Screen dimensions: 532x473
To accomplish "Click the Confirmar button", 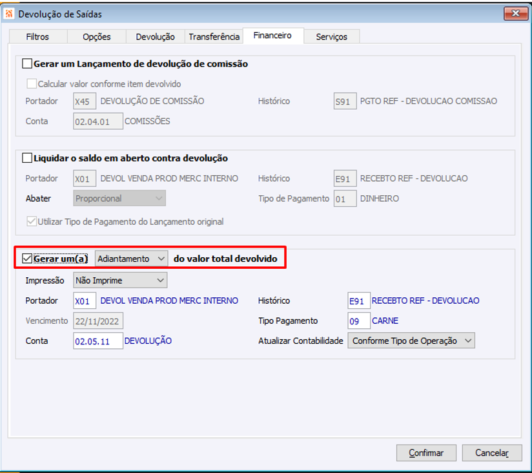I will pos(426,453).
